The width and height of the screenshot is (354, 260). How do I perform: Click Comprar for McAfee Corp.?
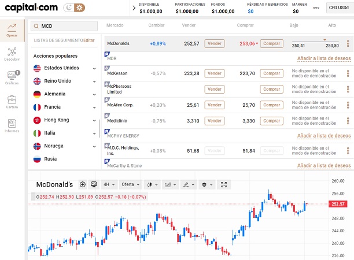point(272,105)
